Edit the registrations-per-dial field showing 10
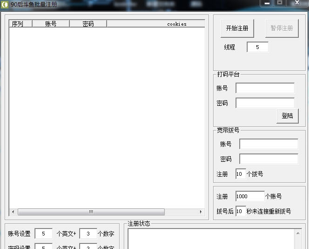Viewport: 309px width, 249px height. coord(241,174)
